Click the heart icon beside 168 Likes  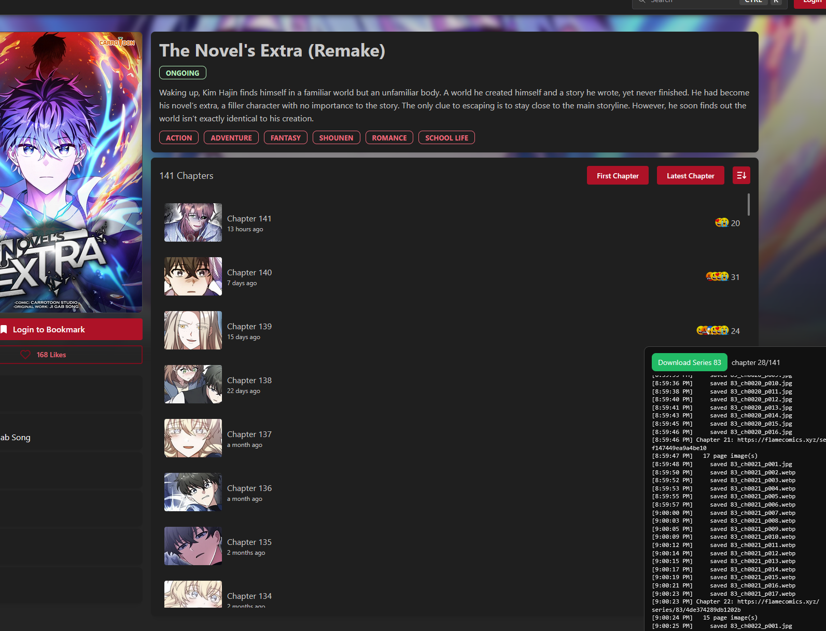[x=25, y=355]
